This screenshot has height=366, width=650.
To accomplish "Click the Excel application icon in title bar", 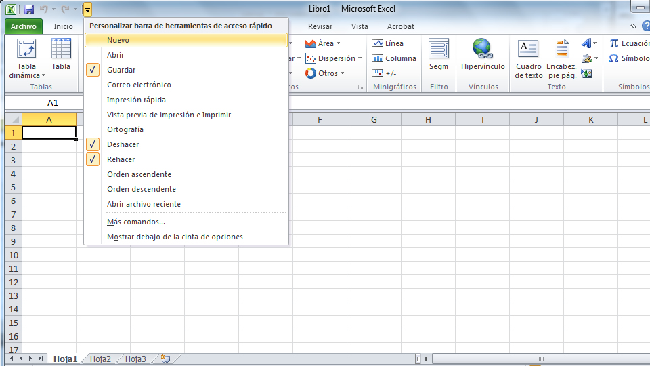I will pos(11,9).
